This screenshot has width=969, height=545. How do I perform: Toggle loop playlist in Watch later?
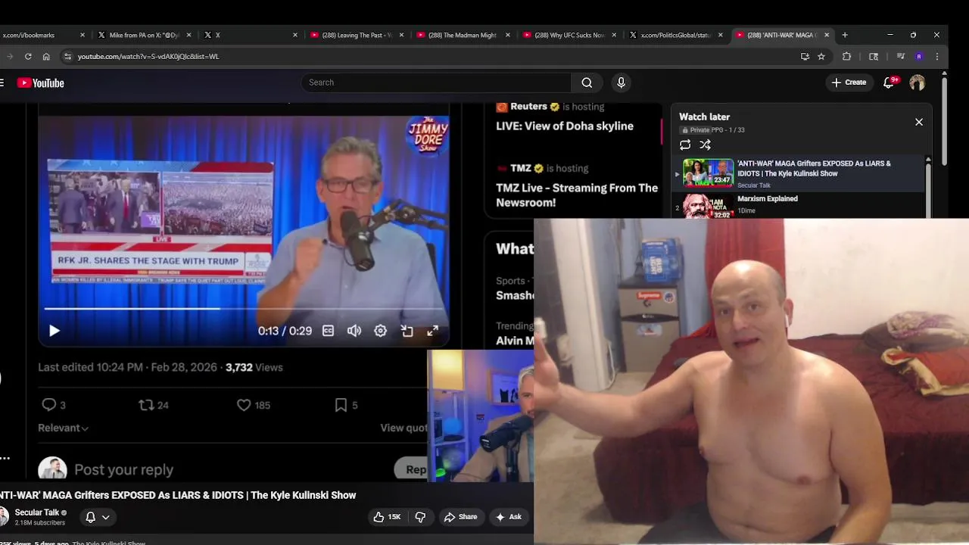pyautogui.click(x=685, y=145)
